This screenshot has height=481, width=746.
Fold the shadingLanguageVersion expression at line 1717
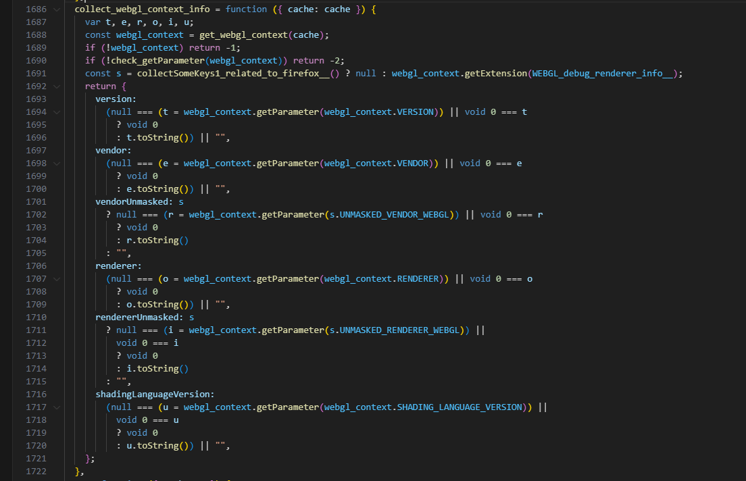(57, 408)
